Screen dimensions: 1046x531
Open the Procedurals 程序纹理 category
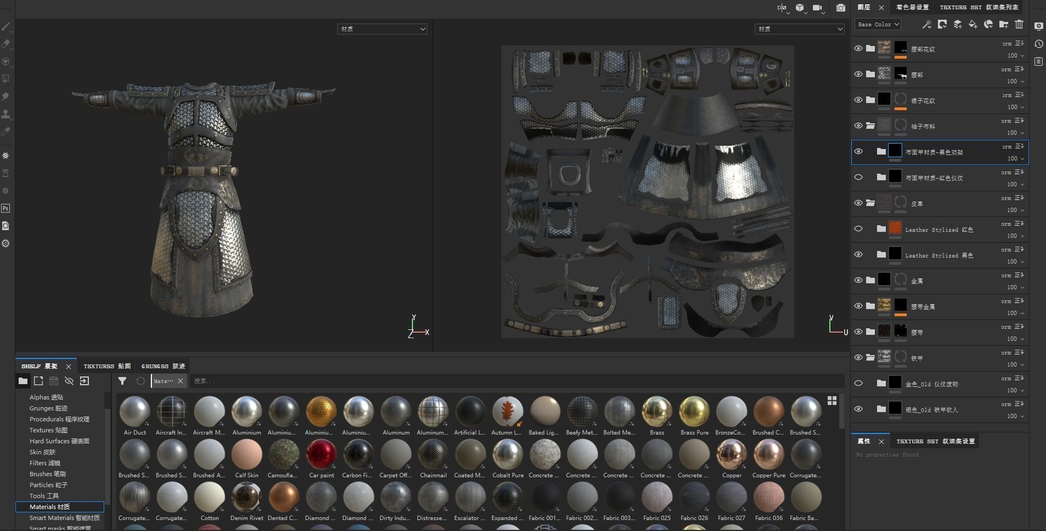click(x=59, y=419)
